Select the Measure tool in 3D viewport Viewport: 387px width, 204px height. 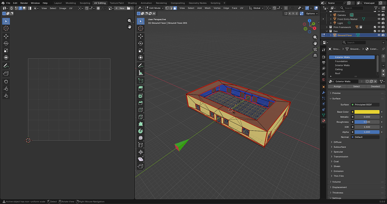click(x=141, y=73)
